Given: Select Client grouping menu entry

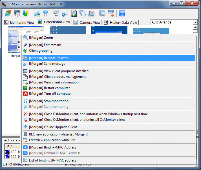Looking at the screenshot, I should (109, 51).
